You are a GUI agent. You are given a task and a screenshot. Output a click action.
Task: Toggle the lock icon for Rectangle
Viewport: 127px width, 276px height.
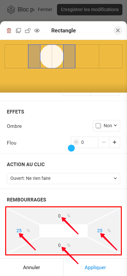point(27,31)
